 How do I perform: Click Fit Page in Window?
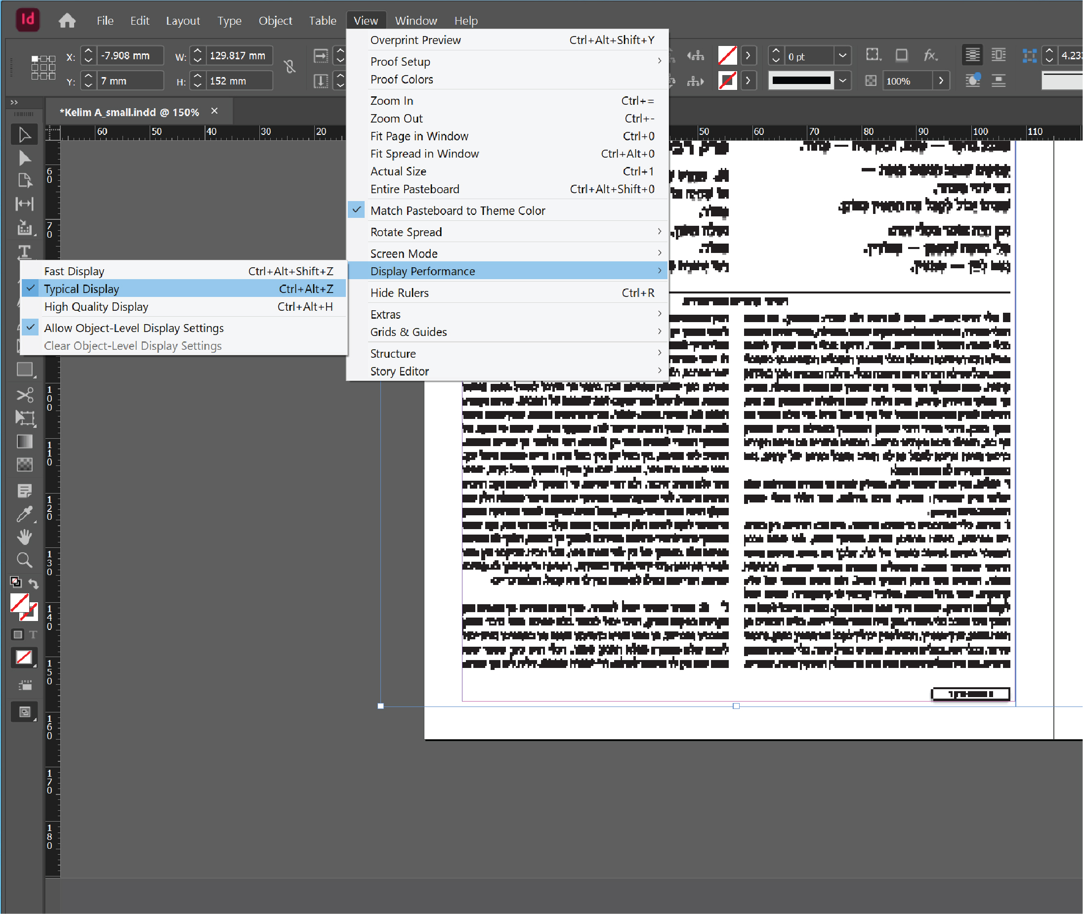418,136
